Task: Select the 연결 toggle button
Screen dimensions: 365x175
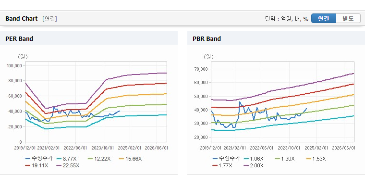Action: point(324,18)
